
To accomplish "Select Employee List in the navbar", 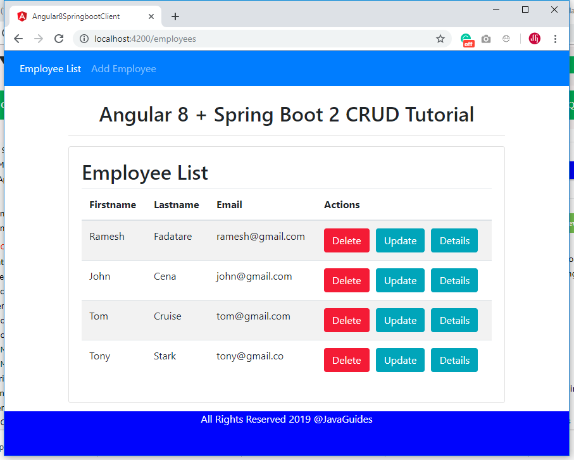I will coord(50,68).
